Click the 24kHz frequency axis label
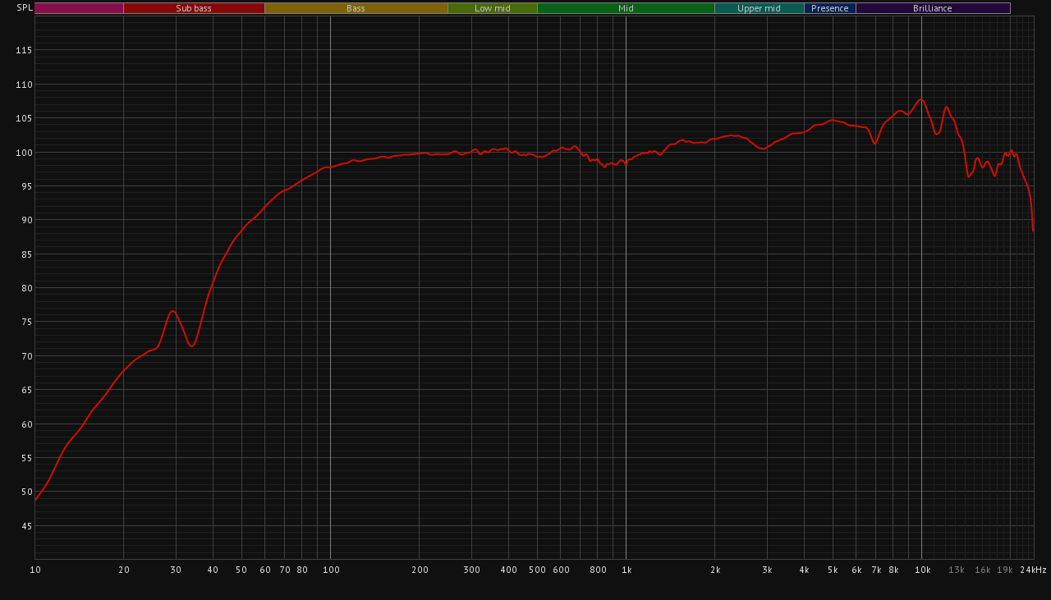 pos(1033,570)
